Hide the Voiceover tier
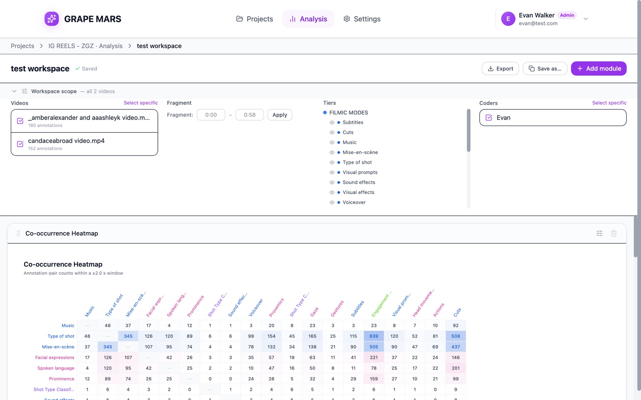This screenshot has width=641, height=400. [332, 202]
